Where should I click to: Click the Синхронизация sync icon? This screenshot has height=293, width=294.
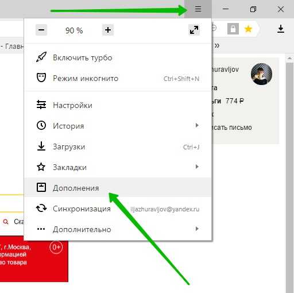(41, 208)
